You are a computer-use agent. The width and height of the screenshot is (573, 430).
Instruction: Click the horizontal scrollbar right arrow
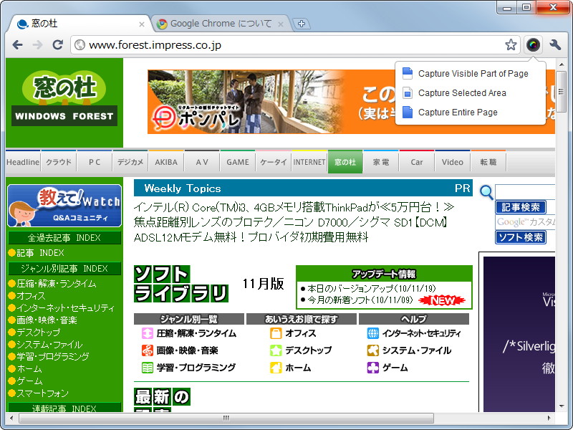coord(549,418)
